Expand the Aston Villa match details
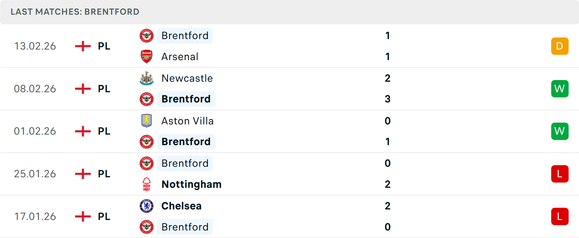This screenshot has height=238, width=579. coord(289,131)
